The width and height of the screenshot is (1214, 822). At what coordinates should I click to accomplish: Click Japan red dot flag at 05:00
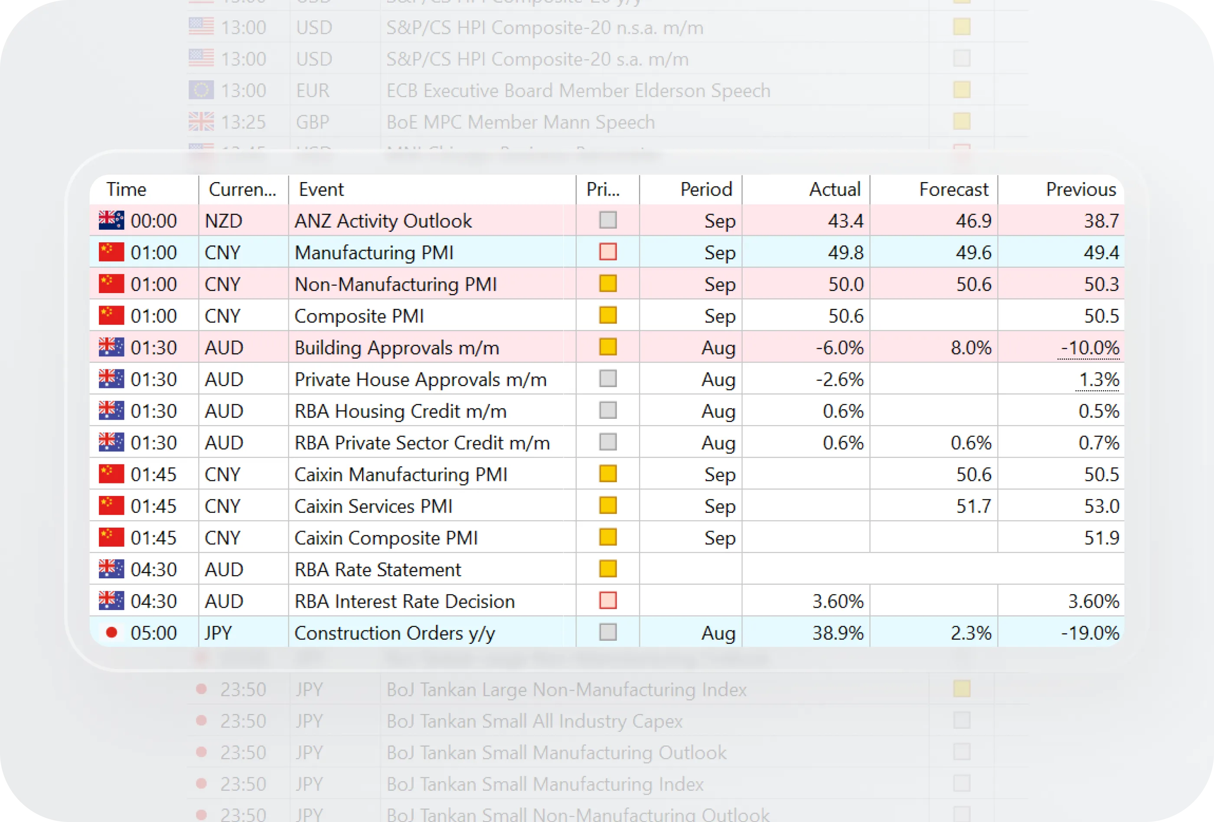tap(111, 633)
